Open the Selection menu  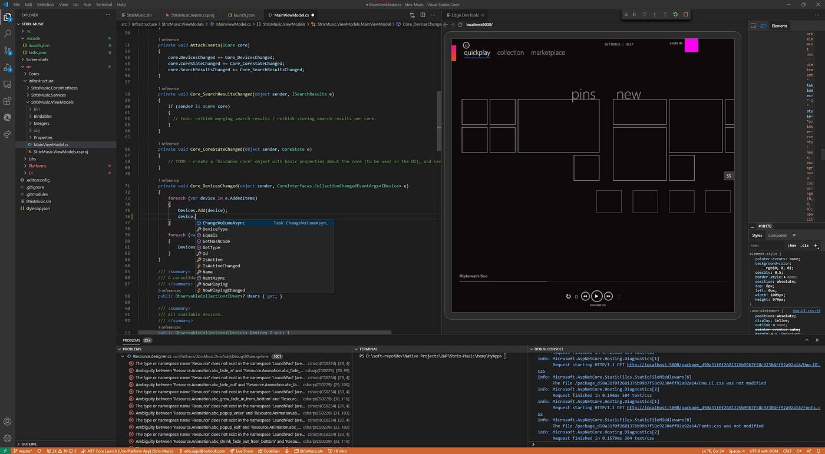point(45,4)
